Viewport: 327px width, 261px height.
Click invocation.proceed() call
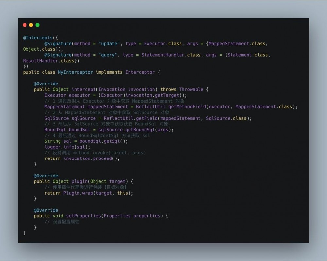click(x=91, y=158)
